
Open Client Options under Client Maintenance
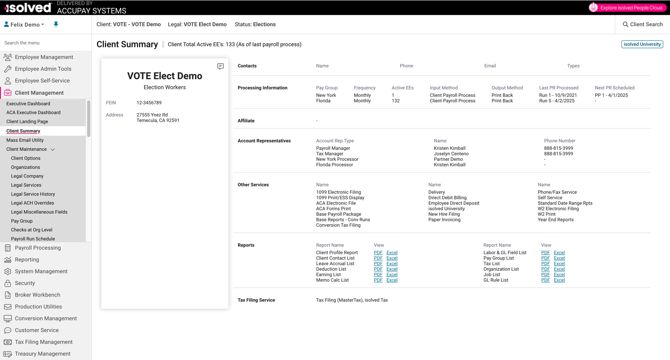coord(25,158)
